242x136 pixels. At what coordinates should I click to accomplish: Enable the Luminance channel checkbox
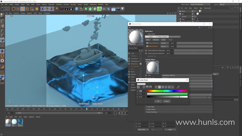(141, 58)
